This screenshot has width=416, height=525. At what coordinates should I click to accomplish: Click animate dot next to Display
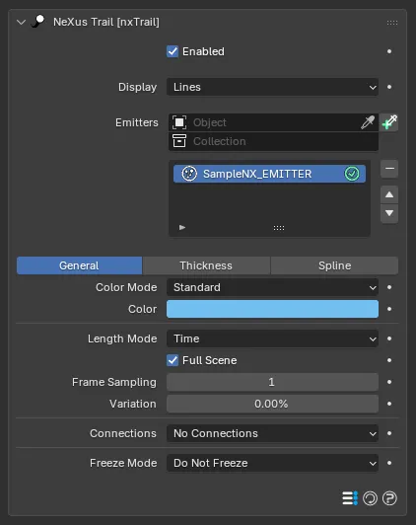(x=389, y=87)
